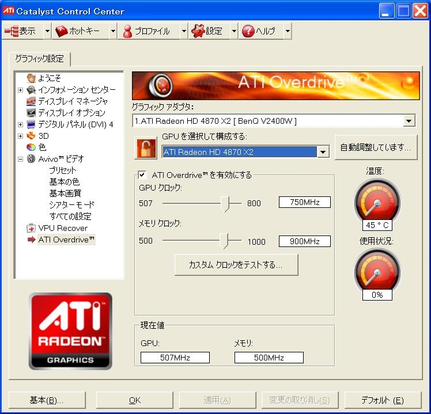Click the 色 color wheel icon

pos(31,147)
